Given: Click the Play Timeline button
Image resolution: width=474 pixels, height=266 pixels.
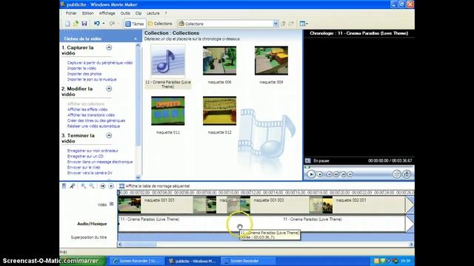Looking at the screenshot, I should [111, 186].
